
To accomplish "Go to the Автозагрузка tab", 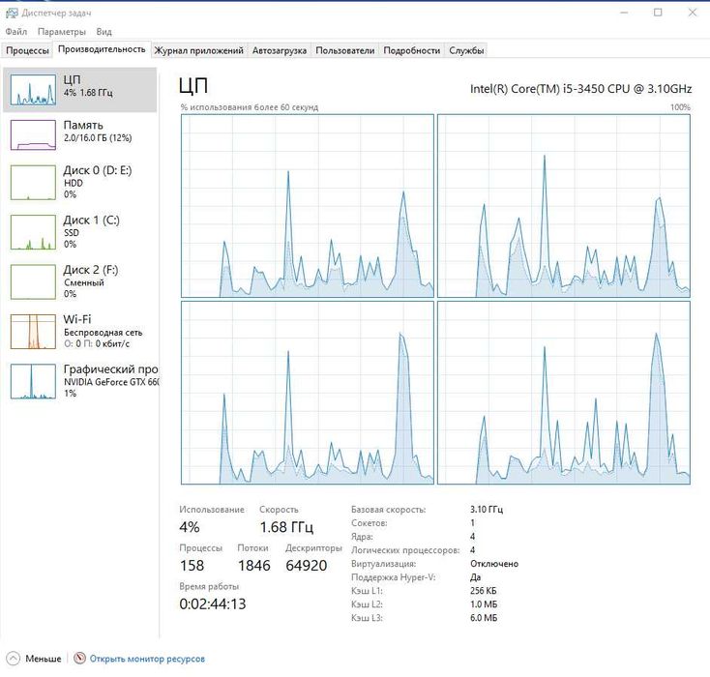I will [280, 50].
